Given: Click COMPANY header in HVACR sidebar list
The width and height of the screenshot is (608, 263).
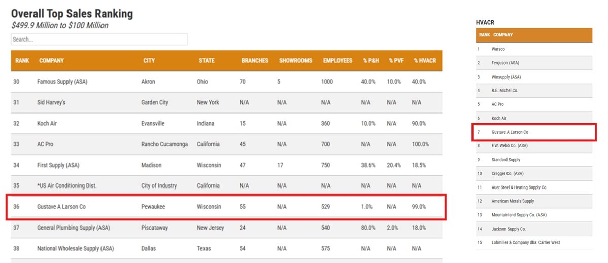Looking at the screenshot, I should click(503, 35).
